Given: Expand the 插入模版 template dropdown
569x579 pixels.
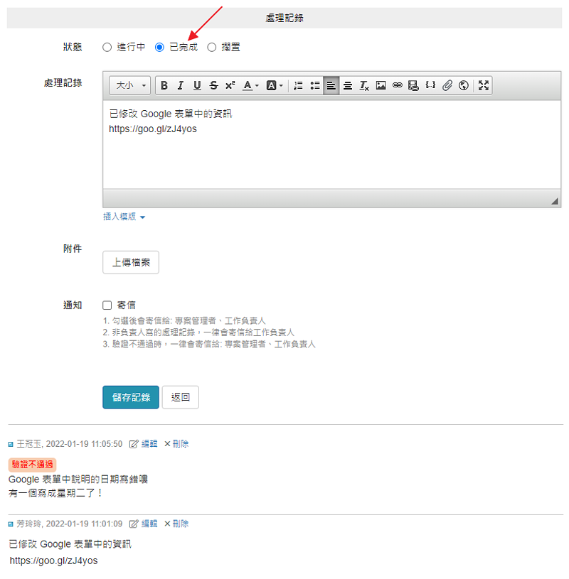Looking at the screenshot, I should pyautogui.click(x=124, y=217).
